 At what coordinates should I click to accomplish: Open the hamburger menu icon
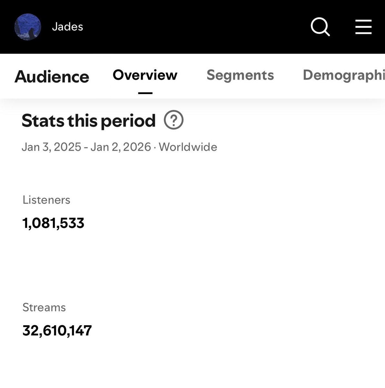coord(363,27)
